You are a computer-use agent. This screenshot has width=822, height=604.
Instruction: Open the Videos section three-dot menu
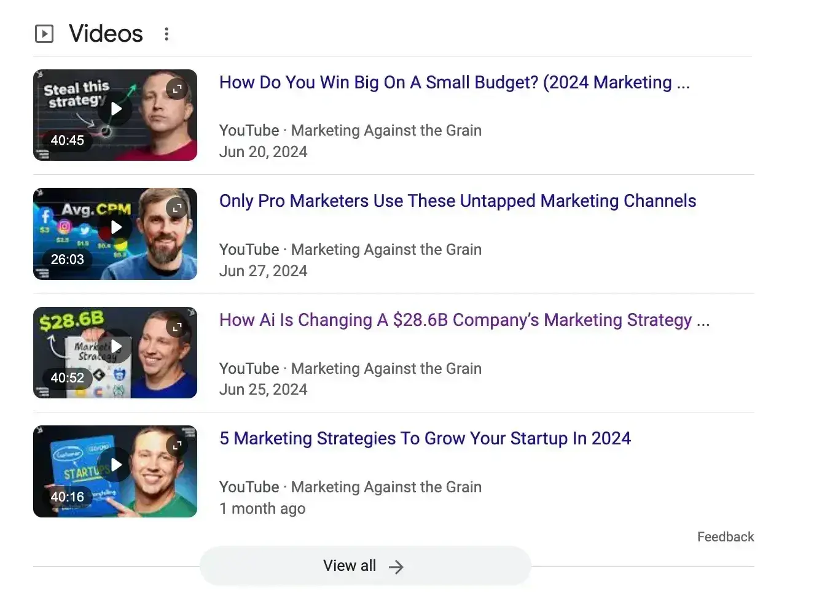(166, 34)
